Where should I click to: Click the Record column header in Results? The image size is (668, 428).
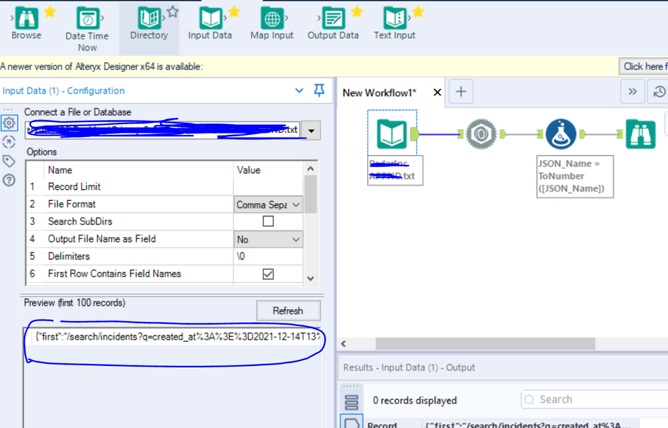click(382, 424)
